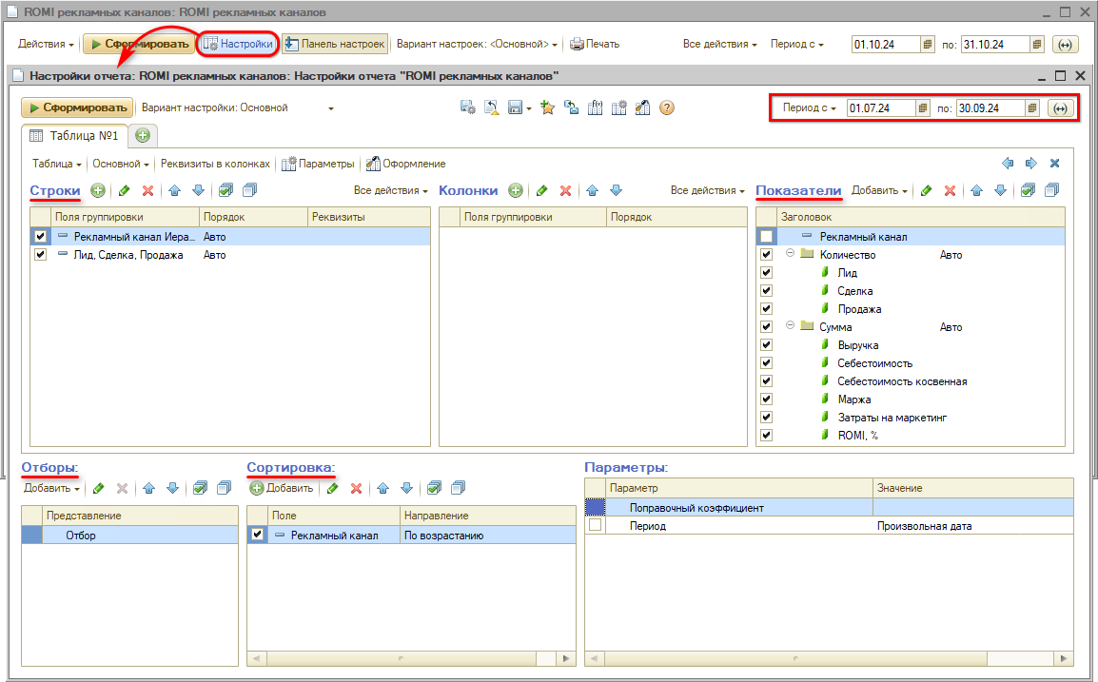Enable the Рекламный канал indicator checkbox
The width and height of the screenshot is (1098, 682).
[x=766, y=237]
